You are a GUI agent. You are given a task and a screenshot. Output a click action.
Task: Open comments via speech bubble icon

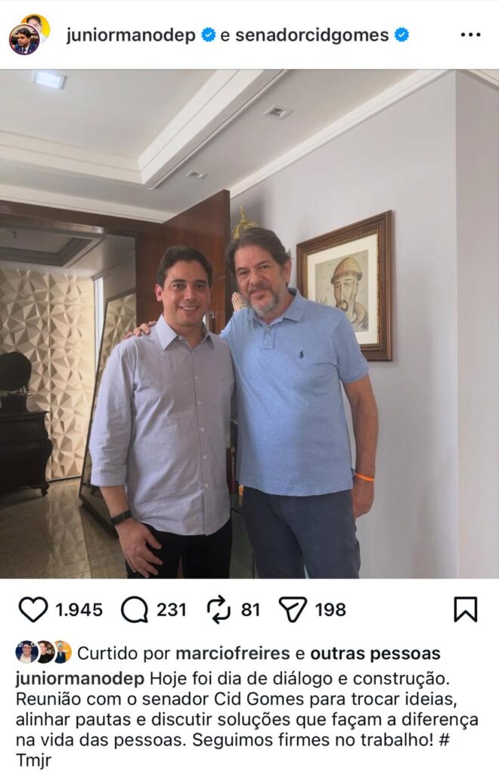click(134, 609)
